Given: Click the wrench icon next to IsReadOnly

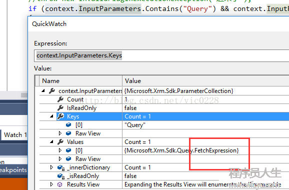Looking at the screenshot, I should [60, 108].
